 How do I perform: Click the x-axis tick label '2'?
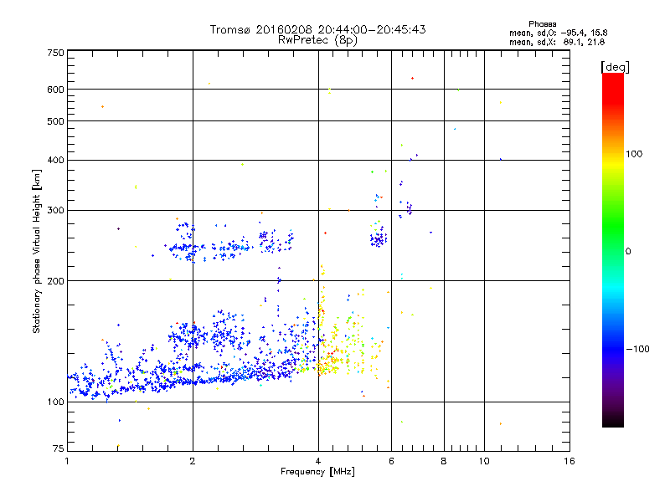[193, 461]
